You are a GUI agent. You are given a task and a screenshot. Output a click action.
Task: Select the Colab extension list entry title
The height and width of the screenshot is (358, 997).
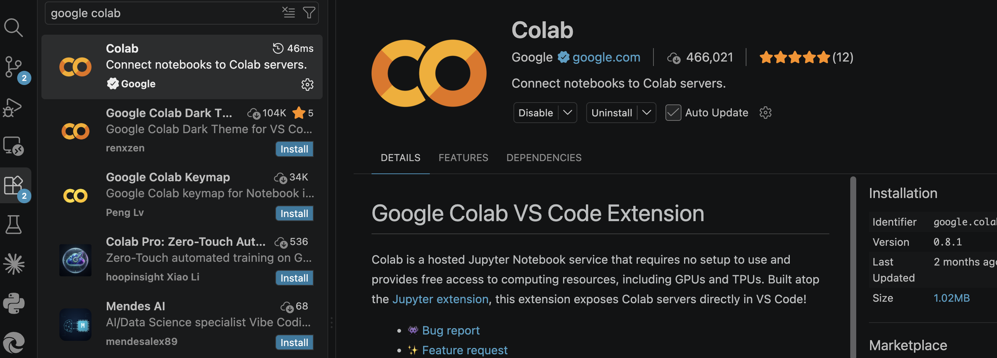click(x=122, y=48)
